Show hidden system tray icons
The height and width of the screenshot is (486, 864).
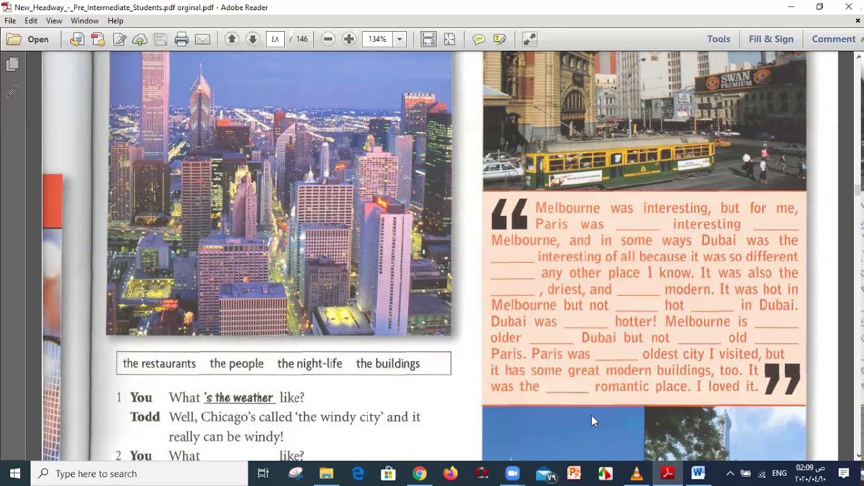coord(730,473)
